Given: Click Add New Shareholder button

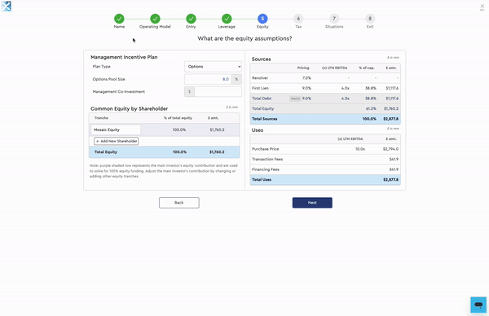Looking at the screenshot, I should (117, 141).
